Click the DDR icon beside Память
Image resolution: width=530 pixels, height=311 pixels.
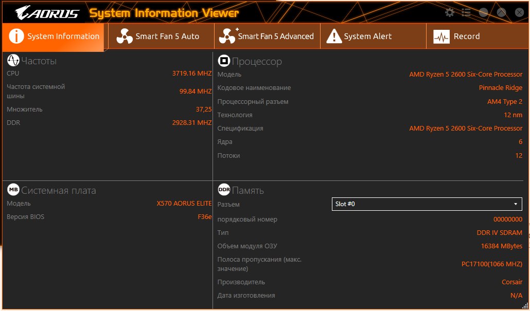coord(224,190)
